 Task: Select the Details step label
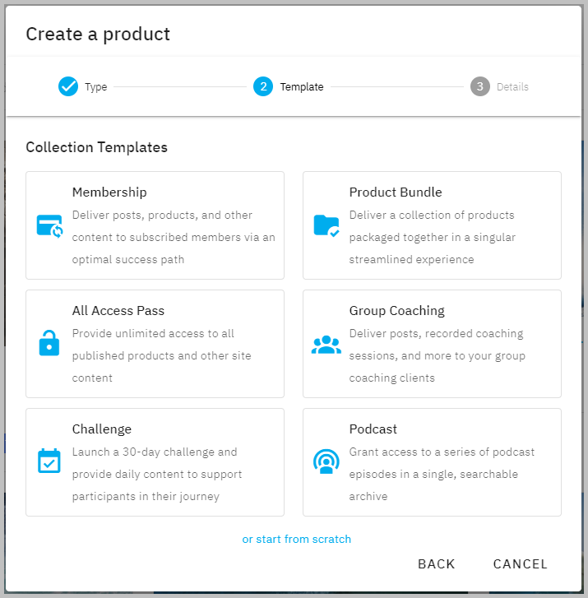pyautogui.click(x=512, y=87)
